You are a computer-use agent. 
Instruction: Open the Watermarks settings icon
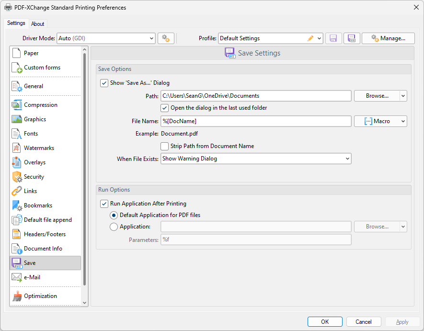tap(17, 148)
